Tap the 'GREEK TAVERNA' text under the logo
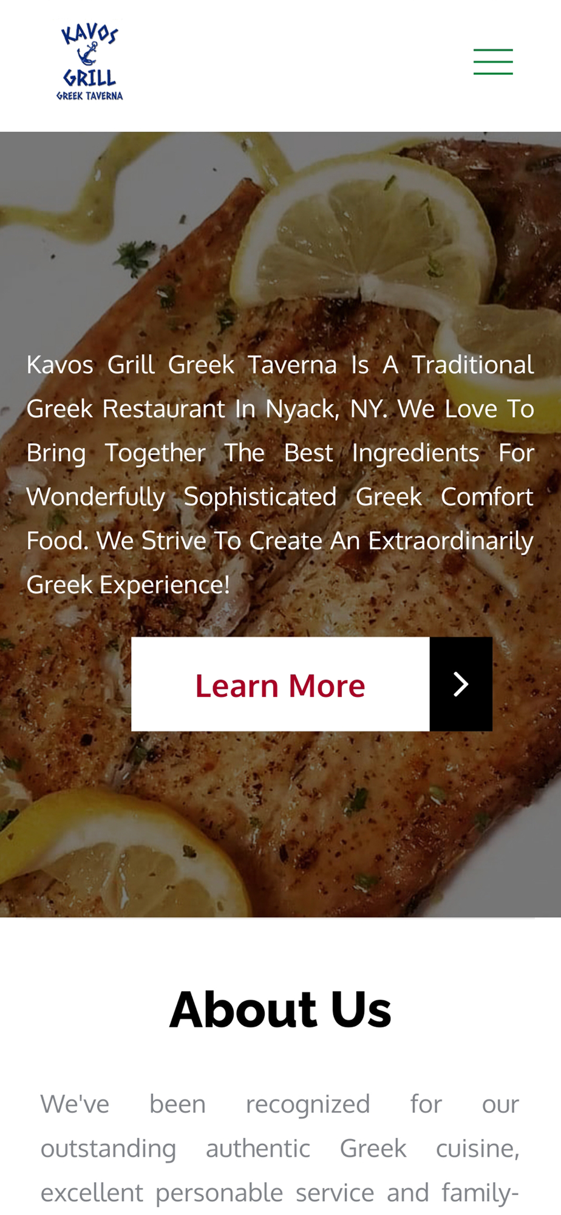561x1215 pixels. 90,95
